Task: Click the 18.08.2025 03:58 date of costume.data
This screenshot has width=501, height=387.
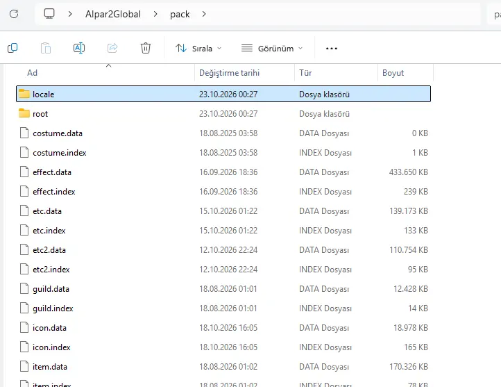Action: coord(228,133)
